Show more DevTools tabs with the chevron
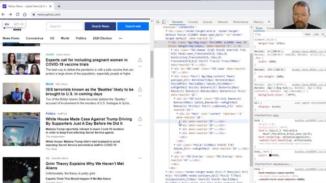The image size is (326, 183). pos(269,22)
